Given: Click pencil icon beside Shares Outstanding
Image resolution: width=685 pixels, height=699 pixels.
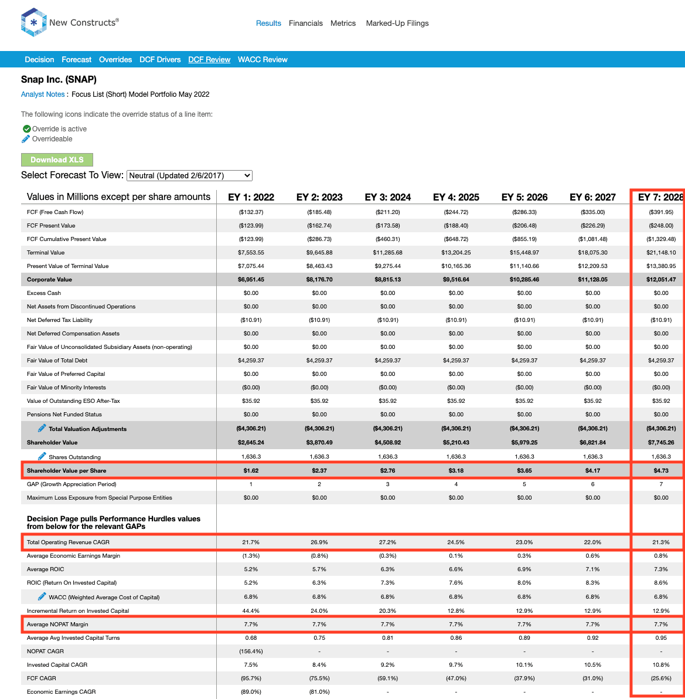Looking at the screenshot, I should pos(42,456).
